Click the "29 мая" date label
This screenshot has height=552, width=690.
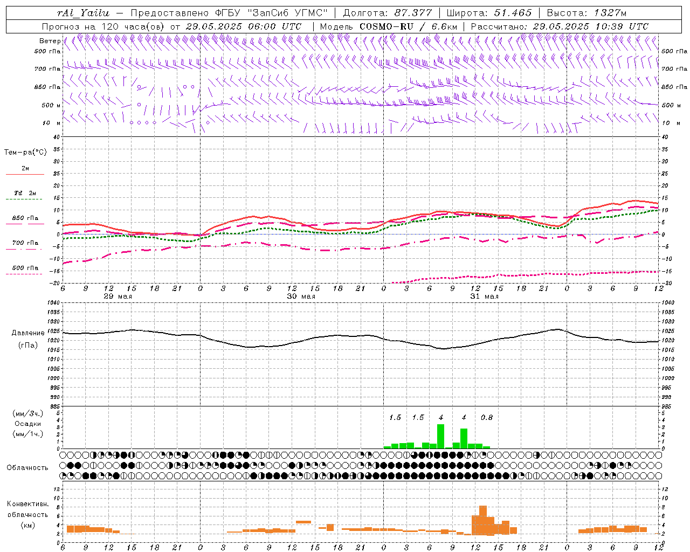pyautogui.click(x=118, y=296)
